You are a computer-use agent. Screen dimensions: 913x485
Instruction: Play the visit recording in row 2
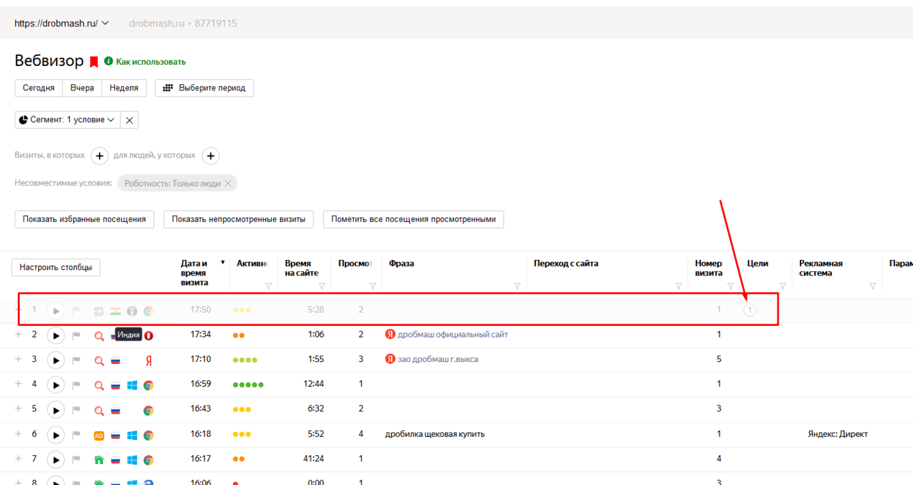(56, 335)
